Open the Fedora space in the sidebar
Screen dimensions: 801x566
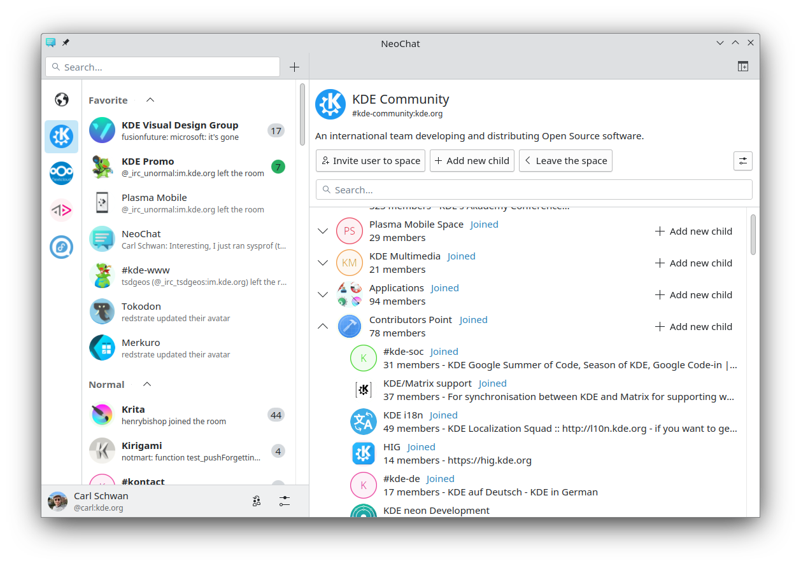click(62, 247)
